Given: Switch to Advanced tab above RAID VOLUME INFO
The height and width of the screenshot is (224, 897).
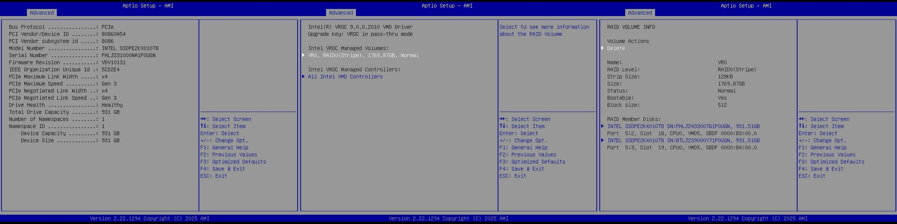Looking at the screenshot, I should point(640,13).
